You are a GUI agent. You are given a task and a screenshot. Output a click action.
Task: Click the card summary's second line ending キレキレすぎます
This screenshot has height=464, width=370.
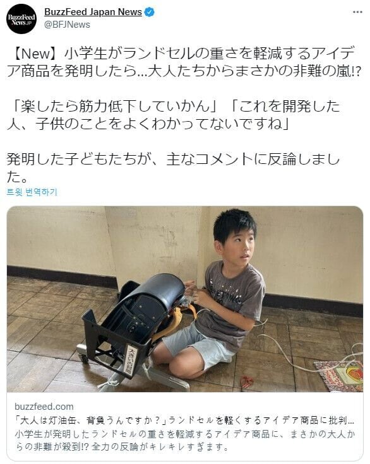(121, 446)
